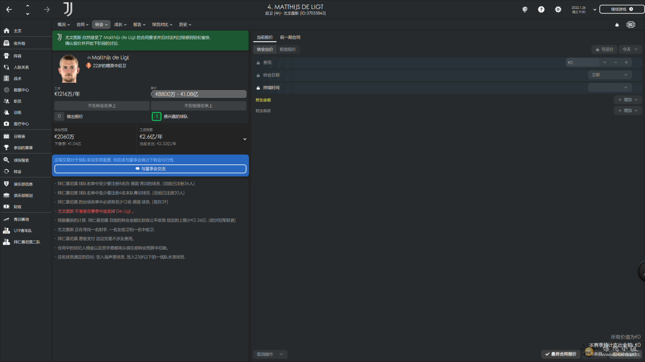Toggle the lock beside 持续时间
This screenshot has width=645, height=362.
[258, 88]
